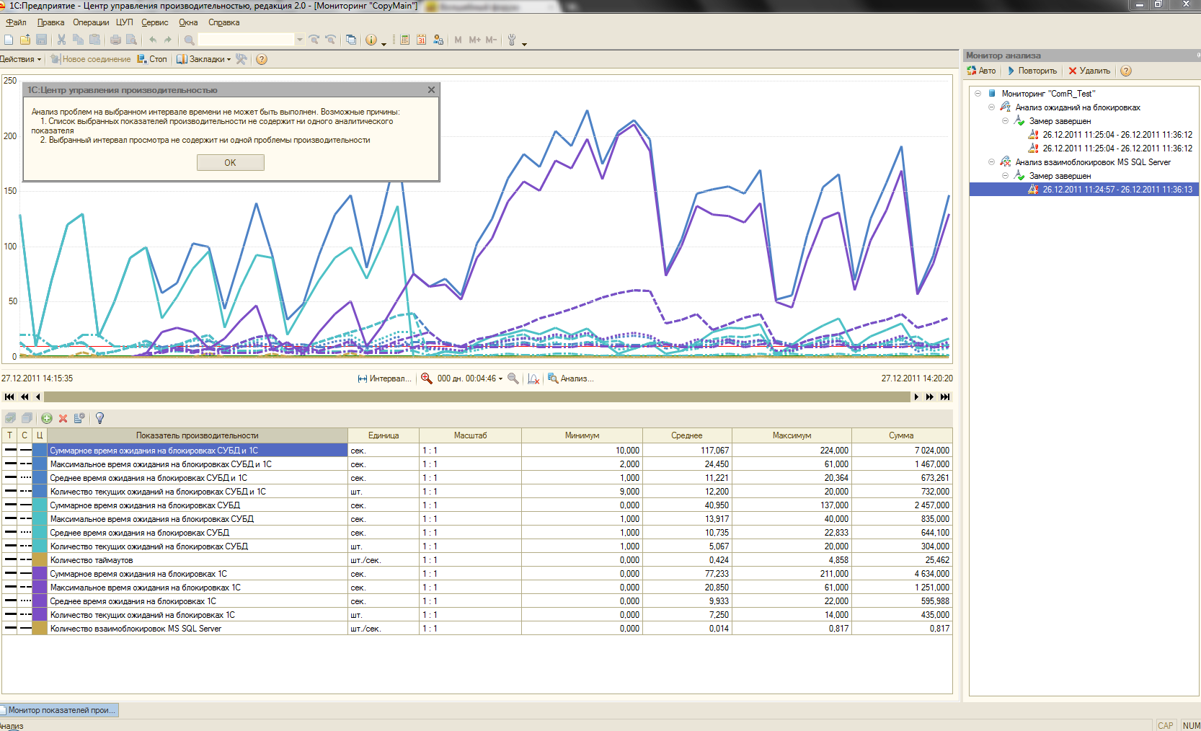
Task: Click color swatch for Количество таймаутов row
Action: [40, 560]
